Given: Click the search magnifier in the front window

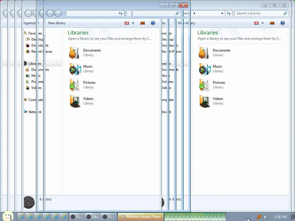Looking at the screenshot, I should point(177,13).
